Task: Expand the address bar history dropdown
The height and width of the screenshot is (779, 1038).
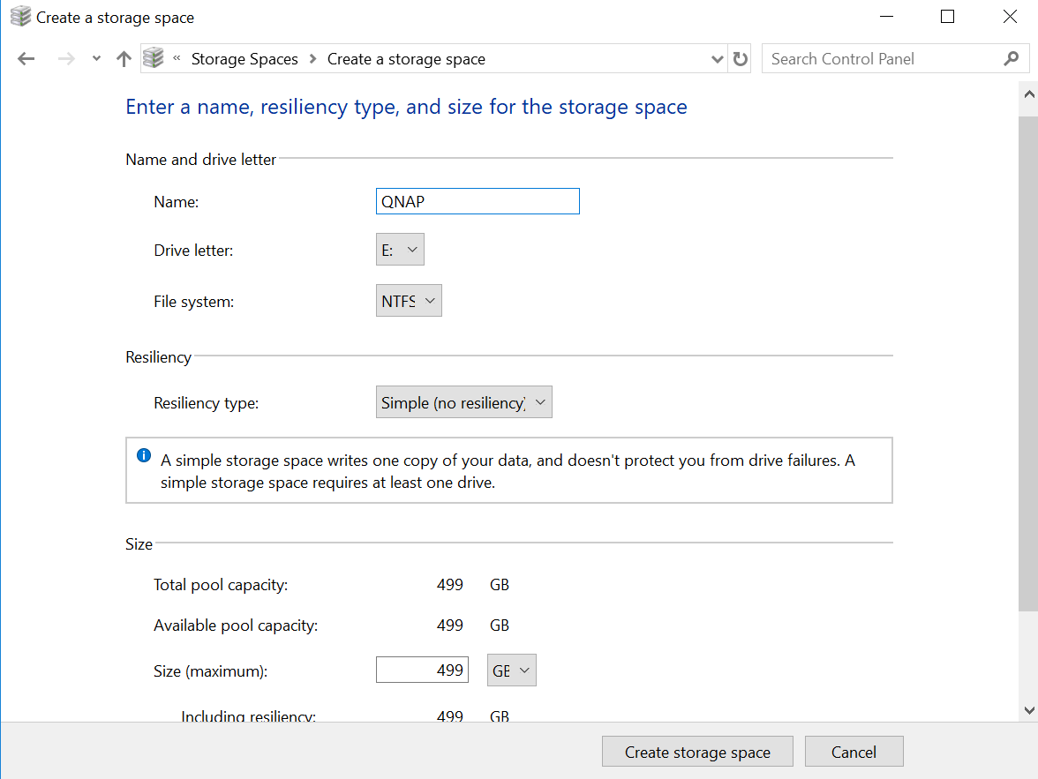Action: tap(717, 59)
